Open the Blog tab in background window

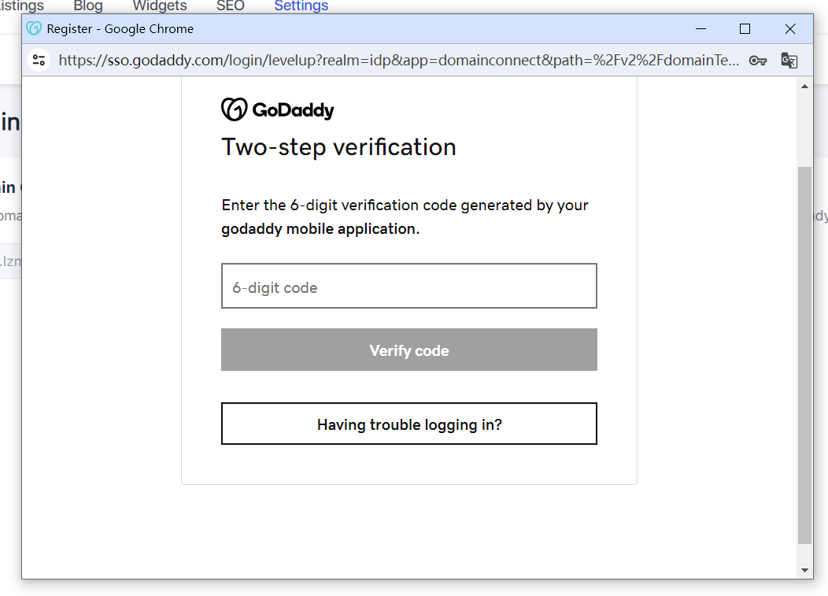pyautogui.click(x=87, y=6)
